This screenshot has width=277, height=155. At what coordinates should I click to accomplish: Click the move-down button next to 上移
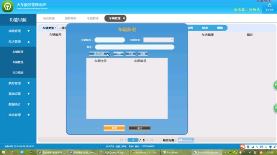(130, 54)
